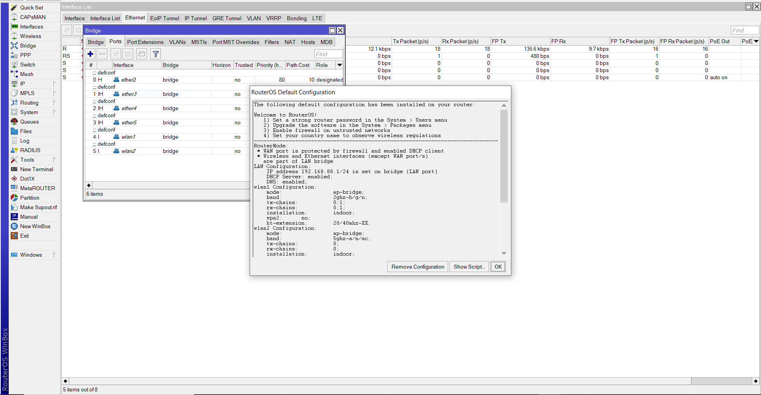Open the Wireless menu icon
Screen dimensions: 761x395
click(x=14, y=36)
